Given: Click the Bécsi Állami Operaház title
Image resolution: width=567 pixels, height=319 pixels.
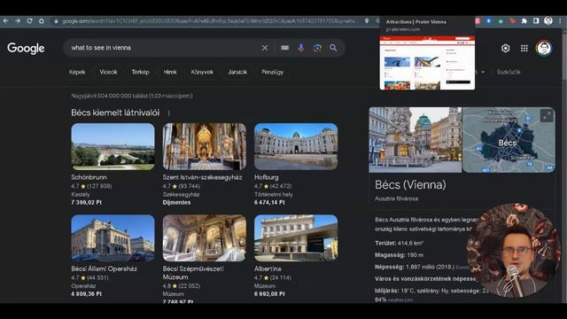Looking at the screenshot, I should [x=105, y=268].
